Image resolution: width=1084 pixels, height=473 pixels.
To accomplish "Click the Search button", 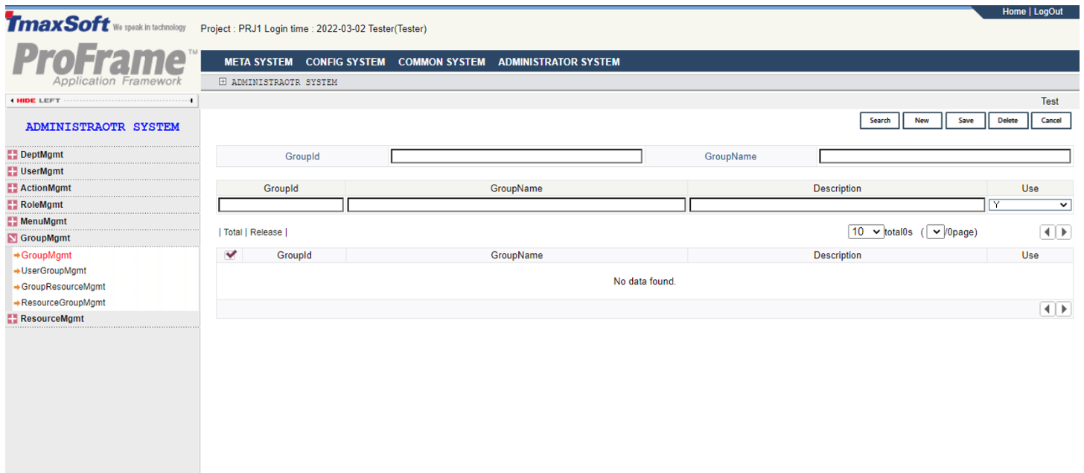I will click(879, 120).
